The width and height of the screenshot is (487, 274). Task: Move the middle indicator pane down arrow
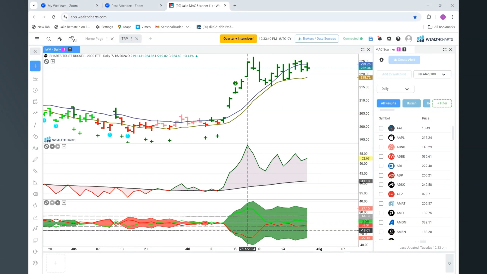point(52,146)
